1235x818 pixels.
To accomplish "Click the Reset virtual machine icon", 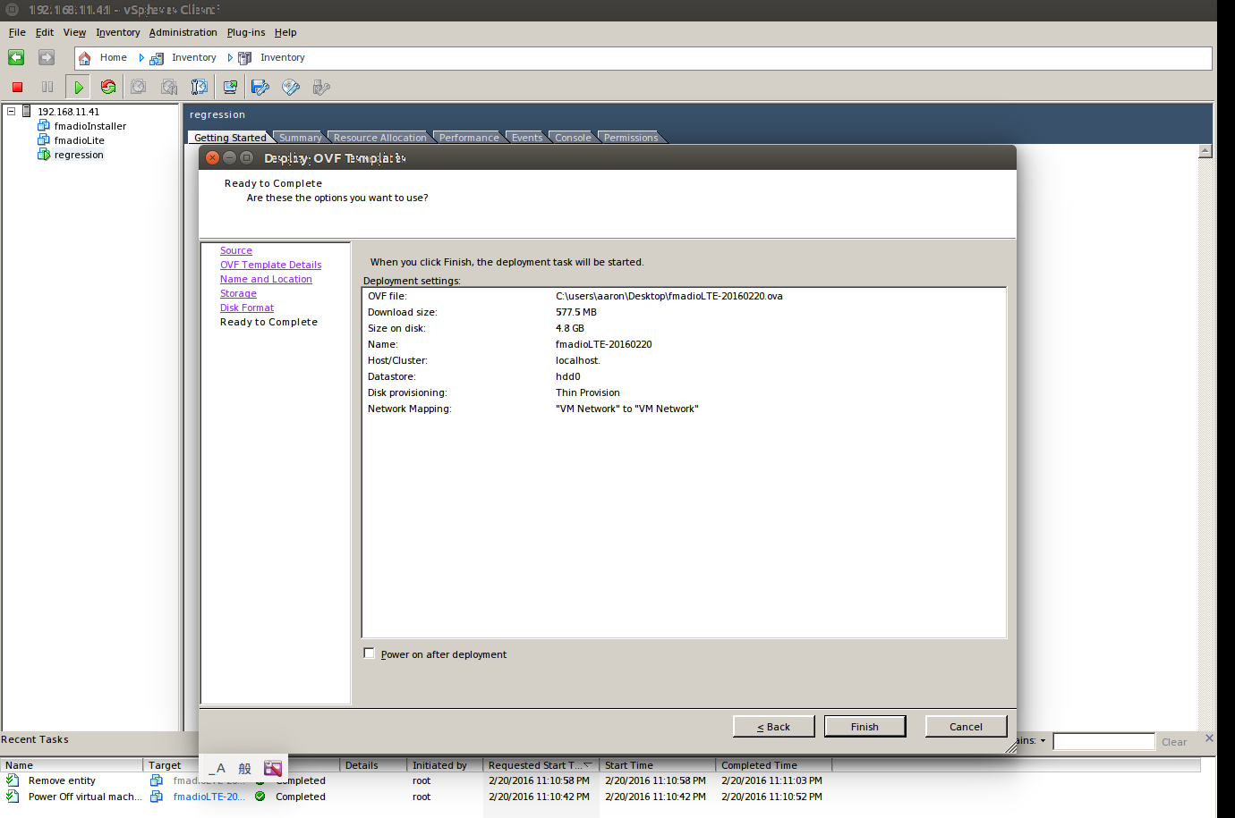I will tap(107, 87).
